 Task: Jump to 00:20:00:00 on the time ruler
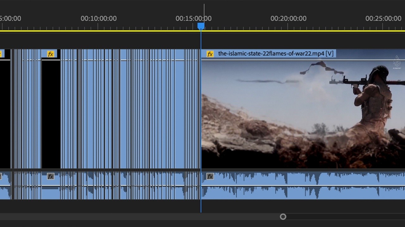(x=288, y=19)
